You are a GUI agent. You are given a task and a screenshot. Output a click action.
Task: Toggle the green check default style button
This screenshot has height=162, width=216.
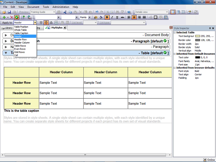pos(17,17)
